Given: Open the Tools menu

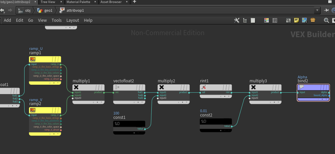Looking at the screenshot, I should 57,20.
